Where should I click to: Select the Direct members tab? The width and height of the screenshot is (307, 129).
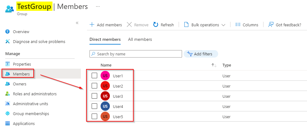click(x=105, y=39)
